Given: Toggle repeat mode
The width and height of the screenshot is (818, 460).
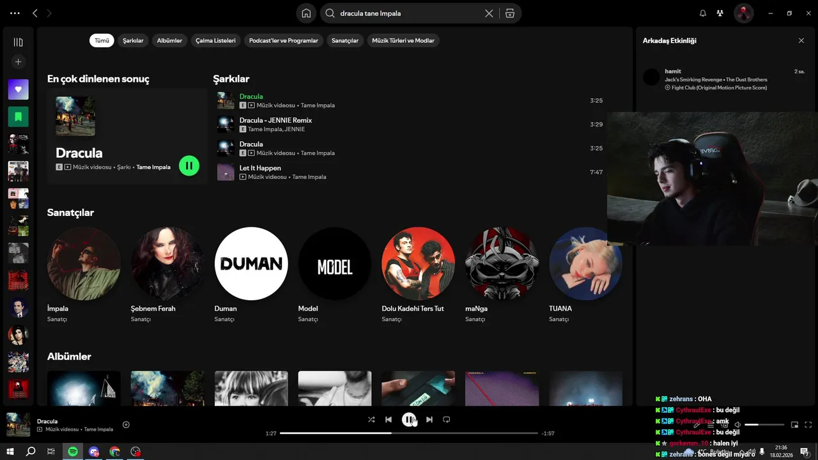Looking at the screenshot, I should click(x=447, y=420).
